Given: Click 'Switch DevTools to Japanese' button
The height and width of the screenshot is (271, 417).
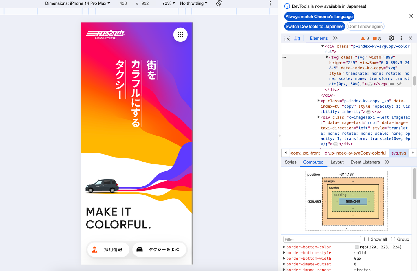Looking at the screenshot, I should click(314, 26).
